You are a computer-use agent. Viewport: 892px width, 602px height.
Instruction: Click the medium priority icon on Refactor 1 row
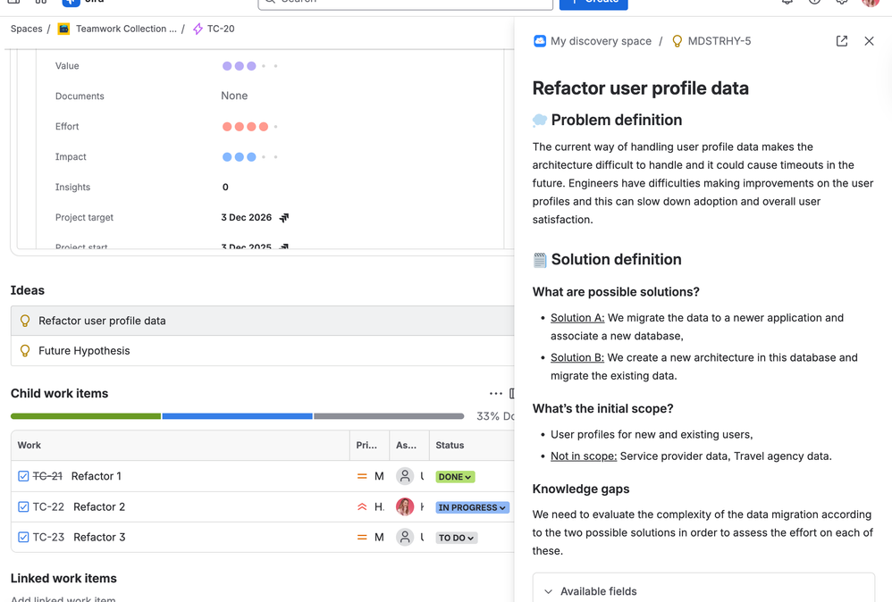pos(362,476)
